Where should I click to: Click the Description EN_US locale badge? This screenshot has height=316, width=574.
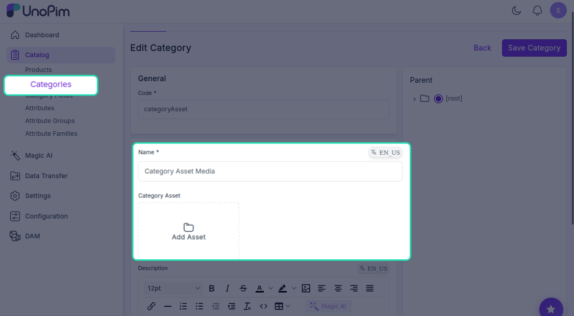[x=373, y=269]
